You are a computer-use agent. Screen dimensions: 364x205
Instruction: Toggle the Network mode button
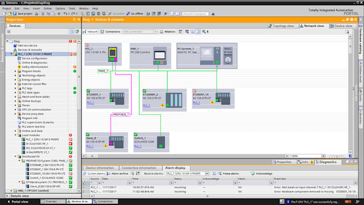pyautogui.click(x=90, y=32)
